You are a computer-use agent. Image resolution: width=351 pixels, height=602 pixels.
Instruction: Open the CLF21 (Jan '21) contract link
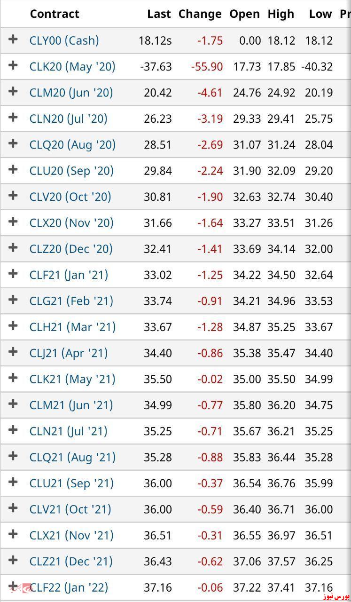coord(69,275)
